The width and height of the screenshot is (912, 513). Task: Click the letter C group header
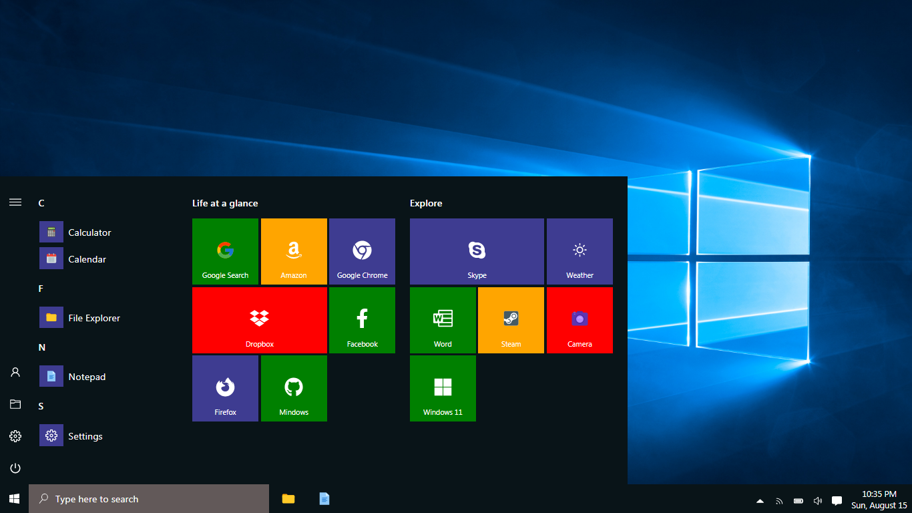point(41,203)
